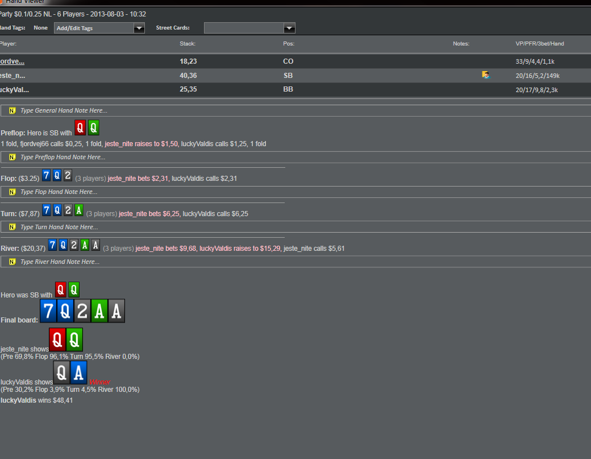Click the River pot size ($20,37)

[33, 249]
